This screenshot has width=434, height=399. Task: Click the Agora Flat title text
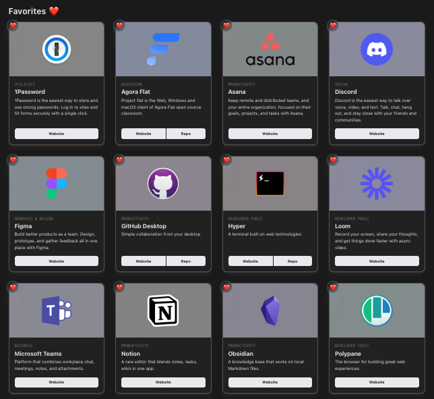point(135,92)
